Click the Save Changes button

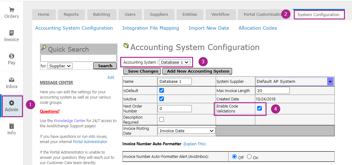[x=142, y=71]
